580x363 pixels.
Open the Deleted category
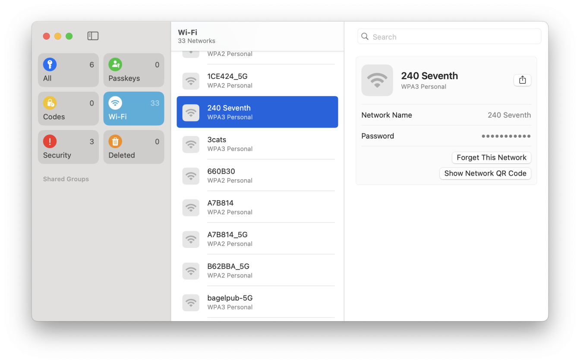tap(134, 147)
